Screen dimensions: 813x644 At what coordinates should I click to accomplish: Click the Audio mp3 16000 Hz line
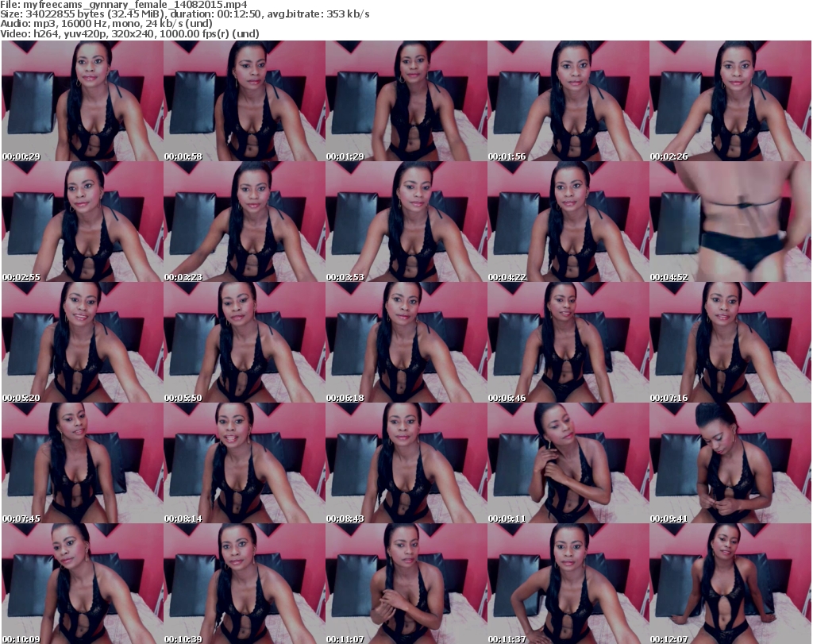coord(106,24)
